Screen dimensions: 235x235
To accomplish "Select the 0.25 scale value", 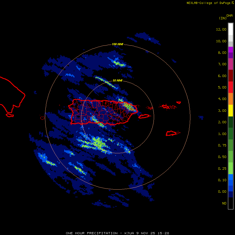I will [222, 169].
